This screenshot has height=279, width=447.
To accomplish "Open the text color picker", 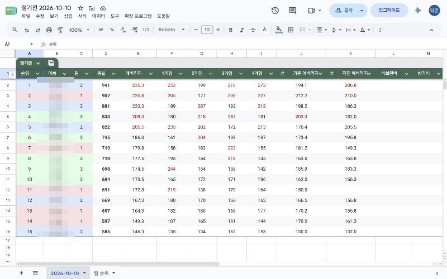I will [264, 30].
